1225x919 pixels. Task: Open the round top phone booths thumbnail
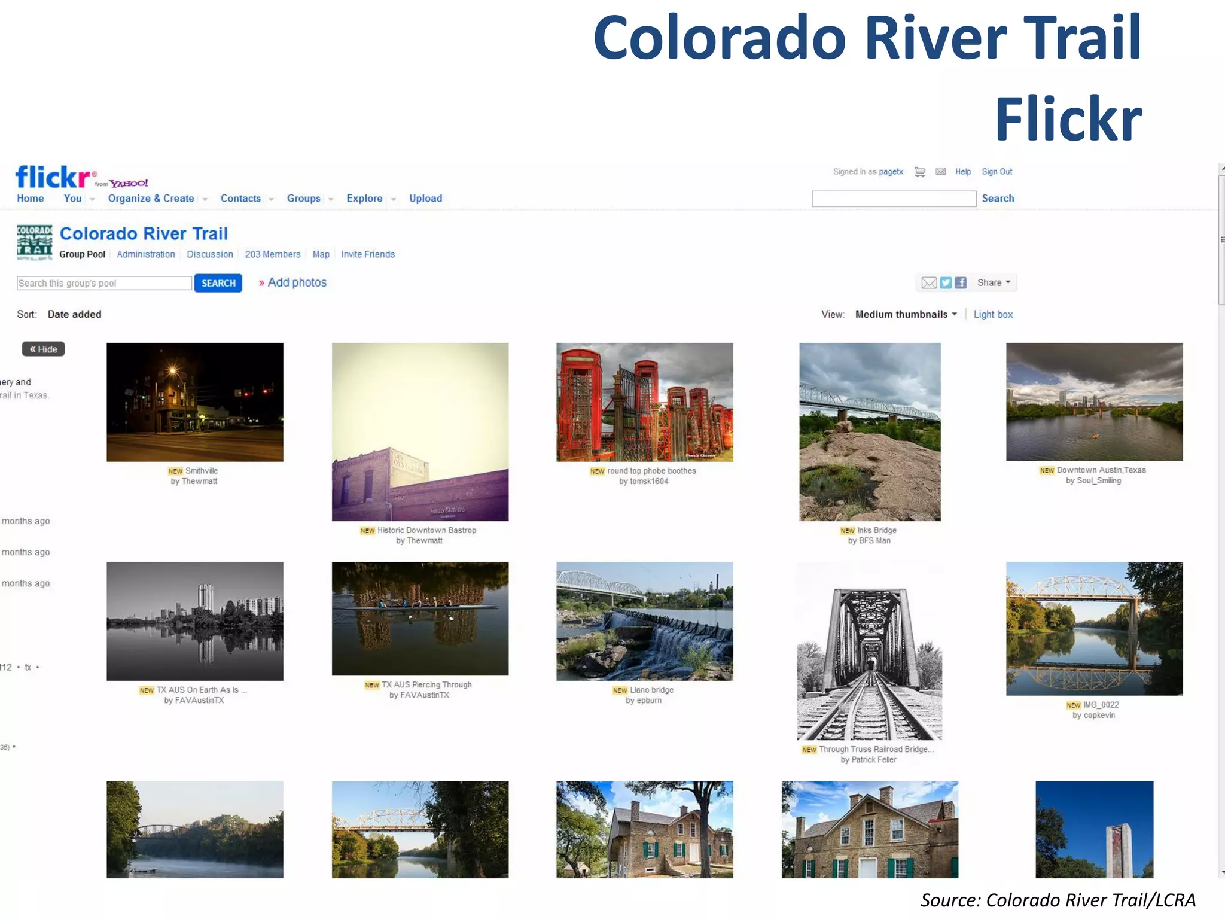click(645, 402)
